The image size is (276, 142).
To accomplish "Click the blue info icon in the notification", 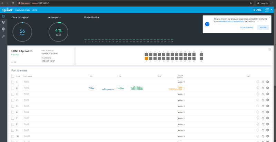I will 207,24.
